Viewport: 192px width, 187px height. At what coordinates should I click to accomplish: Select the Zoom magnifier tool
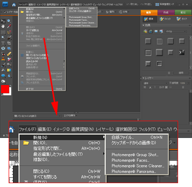(9, 21)
